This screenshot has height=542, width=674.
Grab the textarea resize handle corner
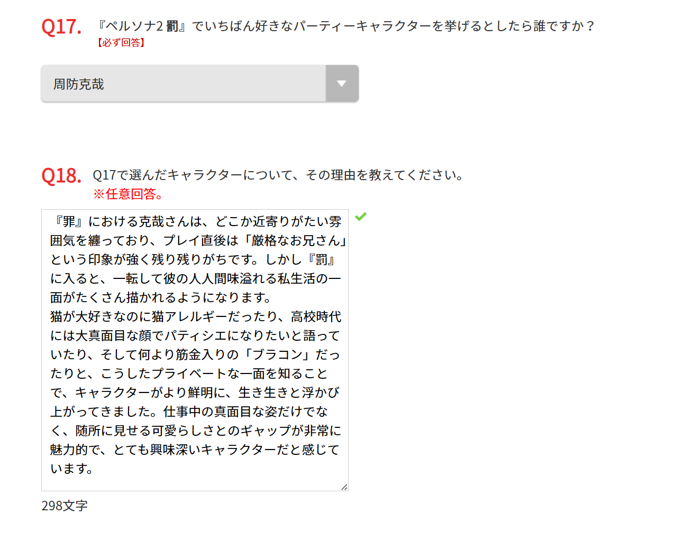[344, 487]
